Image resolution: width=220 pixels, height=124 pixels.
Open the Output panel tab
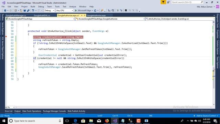click(x=18, y=111)
